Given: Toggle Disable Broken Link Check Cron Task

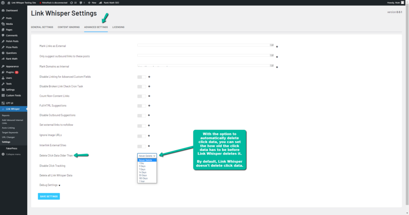Looking at the screenshot, I should (x=142, y=86).
